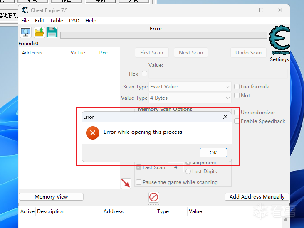
Task: Click the 'Found: 0' count label
Action: (28, 43)
